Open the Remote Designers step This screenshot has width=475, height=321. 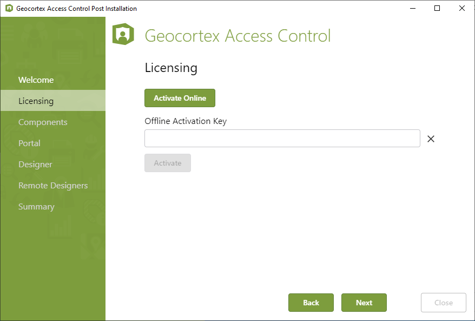tap(53, 185)
